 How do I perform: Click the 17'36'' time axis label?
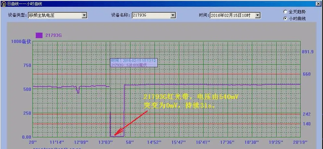pyautogui.click(x=227, y=142)
